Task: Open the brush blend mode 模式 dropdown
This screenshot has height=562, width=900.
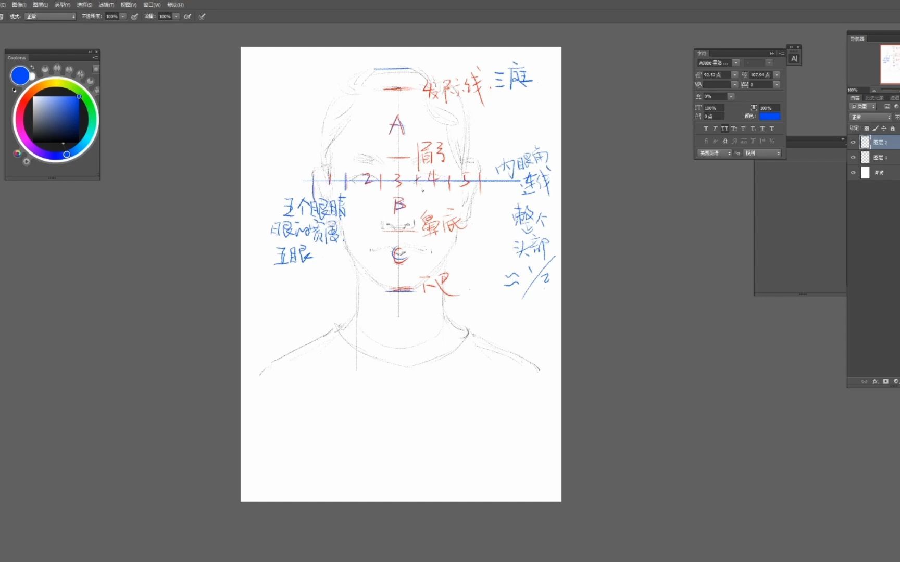Action: [51, 17]
